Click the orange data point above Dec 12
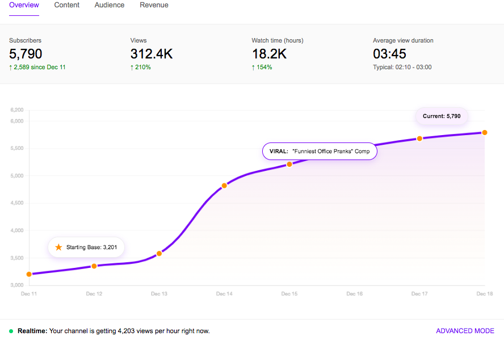This screenshot has width=504, height=340. [94, 266]
